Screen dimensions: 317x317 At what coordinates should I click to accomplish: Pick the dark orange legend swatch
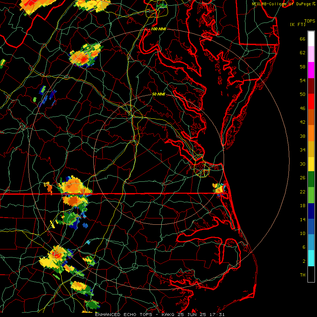click(x=311, y=117)
